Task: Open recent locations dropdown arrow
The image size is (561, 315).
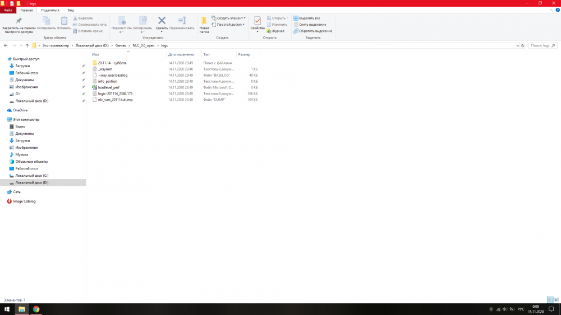Action: [x=21, y=46]
